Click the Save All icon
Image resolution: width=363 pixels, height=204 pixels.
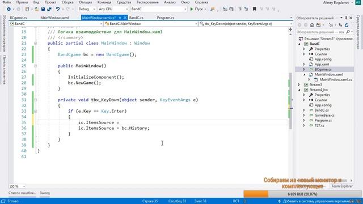pos(49,9)
